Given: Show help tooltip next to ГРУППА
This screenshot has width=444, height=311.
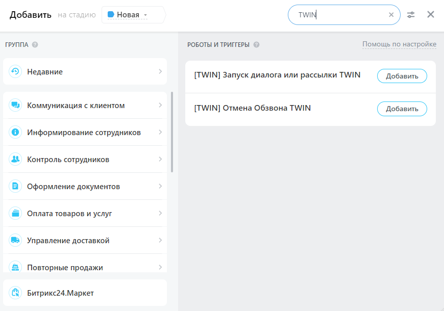Looking at the screenshot, I should pyautogui.click(x=35, y=45).
